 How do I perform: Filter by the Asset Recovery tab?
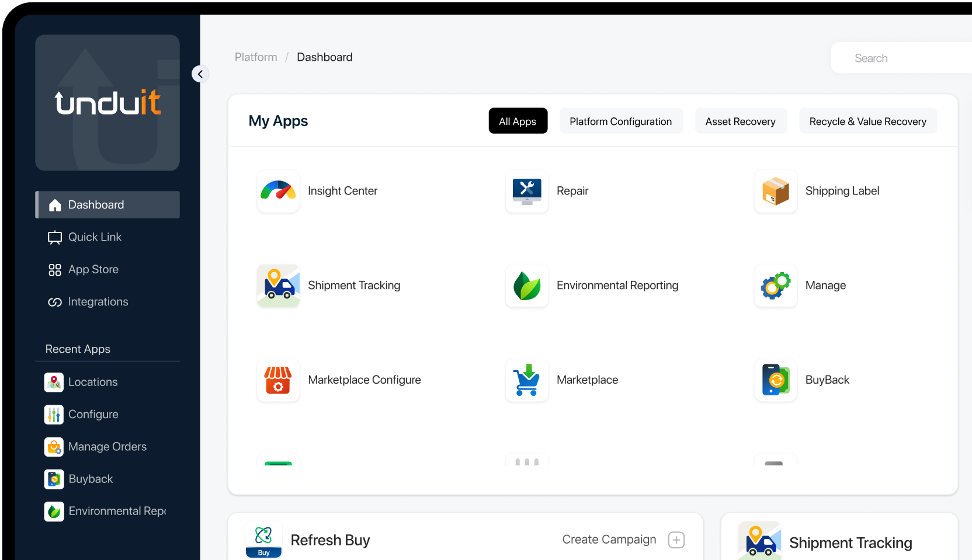tap(740, 121)
